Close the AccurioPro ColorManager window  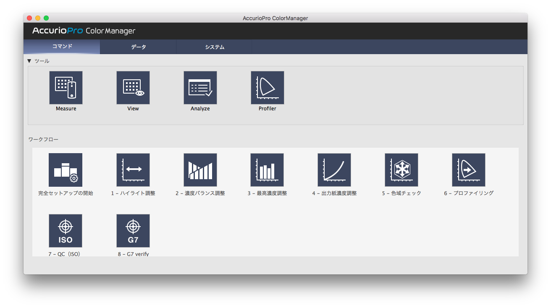pos(29,18)
